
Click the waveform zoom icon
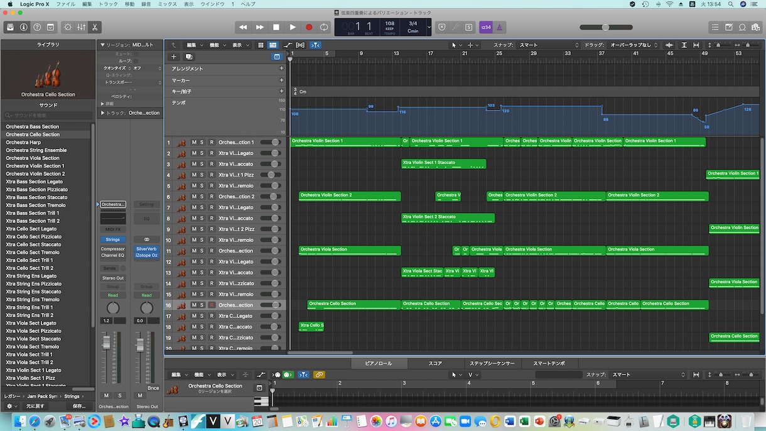[x=669, y=45]
